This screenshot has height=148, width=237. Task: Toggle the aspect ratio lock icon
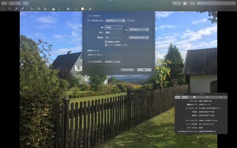click(126, 29)
